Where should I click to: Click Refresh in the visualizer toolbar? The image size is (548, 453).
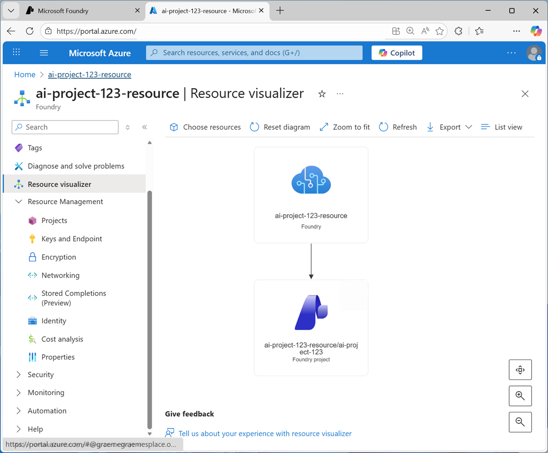(x=398, y=127)
